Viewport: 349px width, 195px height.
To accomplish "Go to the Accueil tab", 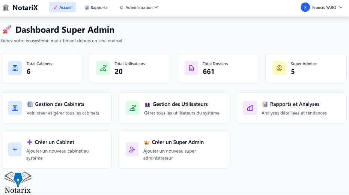I will 63,7.
